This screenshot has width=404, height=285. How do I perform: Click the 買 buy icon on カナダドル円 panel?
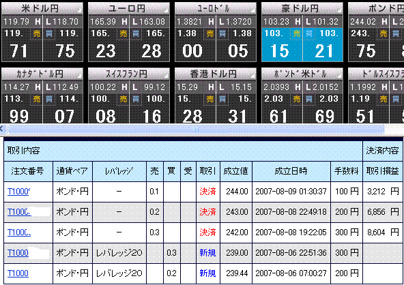(49, 99)
